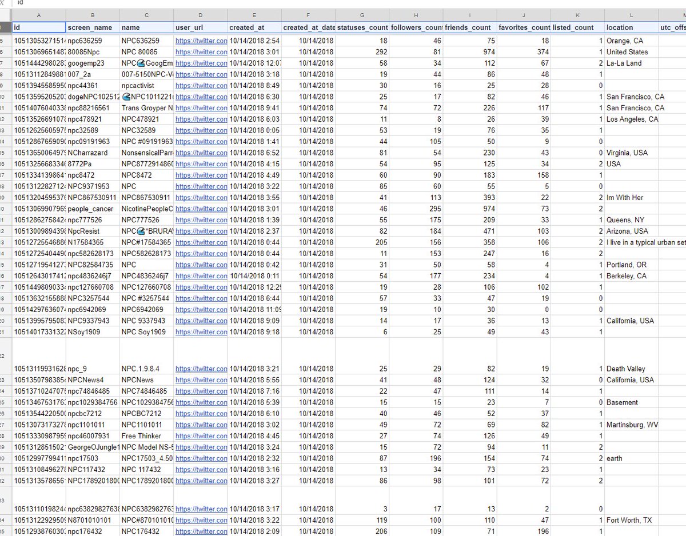Viewport: 686px width, 536px height.
Task: Select location cell Martinsburg, WV
Action: (632, 425)
